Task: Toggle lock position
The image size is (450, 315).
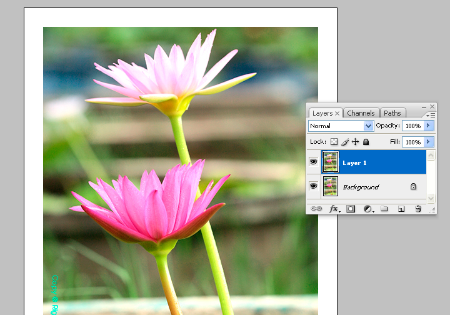Action: [355, 142]
